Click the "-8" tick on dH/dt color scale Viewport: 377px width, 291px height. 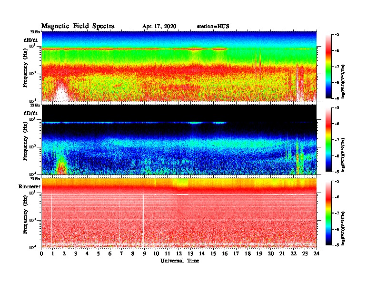[x=337, y=82]
